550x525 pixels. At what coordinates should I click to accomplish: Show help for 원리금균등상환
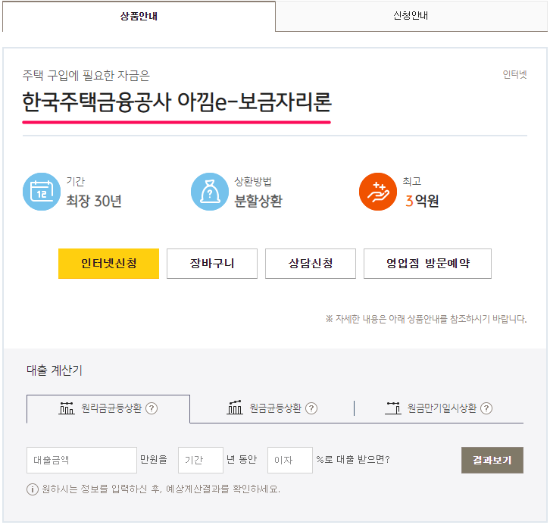[152, 408]
